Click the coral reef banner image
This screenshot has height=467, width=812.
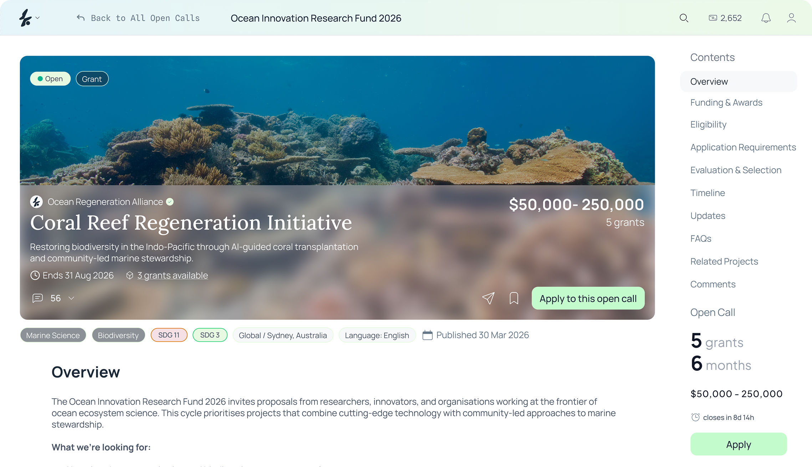pos(337,121)
